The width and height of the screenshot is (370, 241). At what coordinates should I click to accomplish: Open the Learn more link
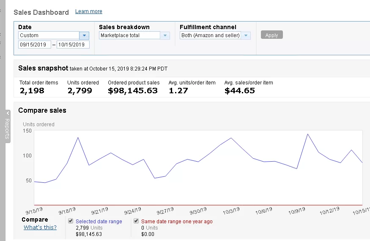coord(88,11)
